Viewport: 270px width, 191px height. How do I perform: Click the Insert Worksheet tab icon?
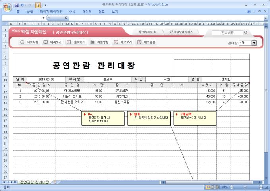[x=55, y=182]
